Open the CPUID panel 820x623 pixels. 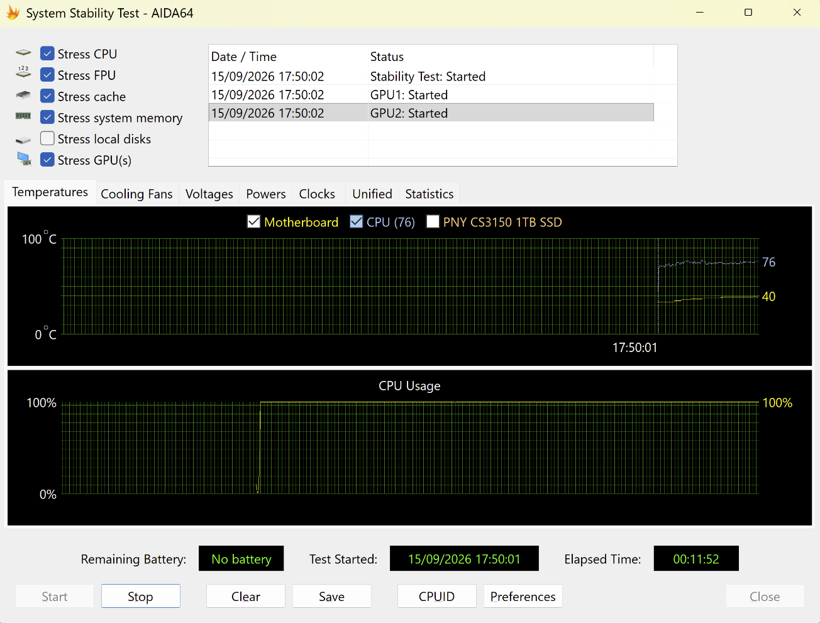[x=437, y=596]
